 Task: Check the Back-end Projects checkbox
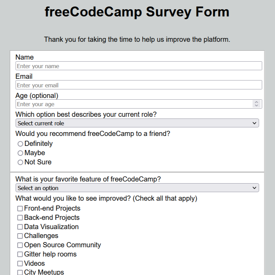pos(20,217)
